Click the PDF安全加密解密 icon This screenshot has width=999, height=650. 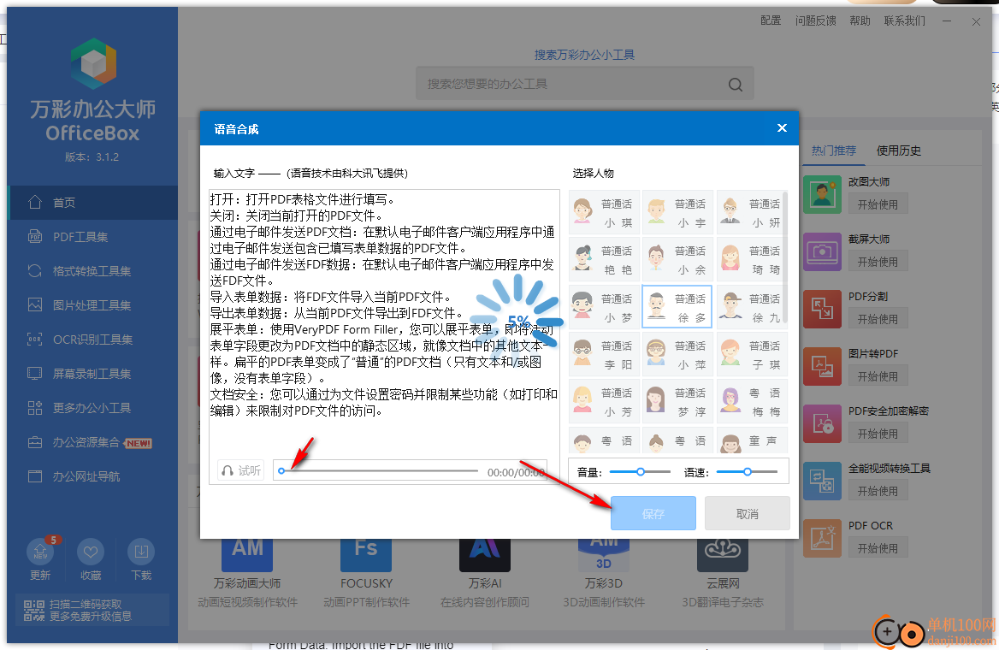point(822,423)
